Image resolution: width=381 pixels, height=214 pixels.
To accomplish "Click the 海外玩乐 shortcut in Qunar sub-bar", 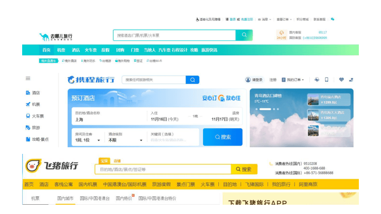I will [x=88, y=61].
